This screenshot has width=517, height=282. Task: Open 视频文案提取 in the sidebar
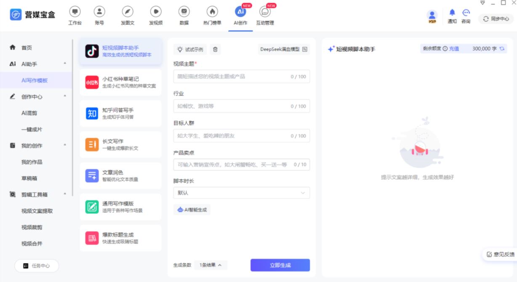(x=37, y=211)
